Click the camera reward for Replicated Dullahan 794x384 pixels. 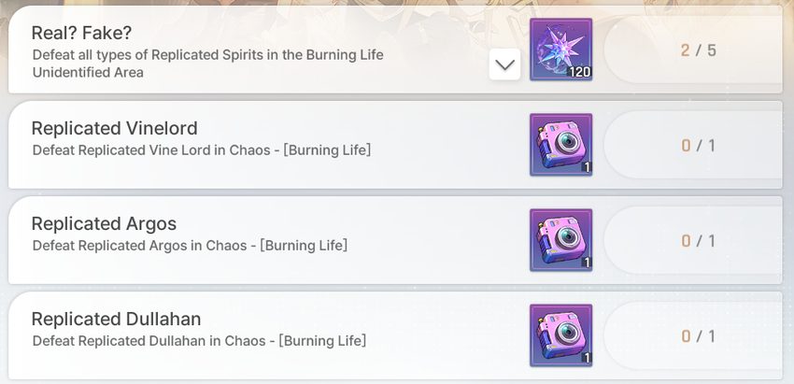pos(561,334)
